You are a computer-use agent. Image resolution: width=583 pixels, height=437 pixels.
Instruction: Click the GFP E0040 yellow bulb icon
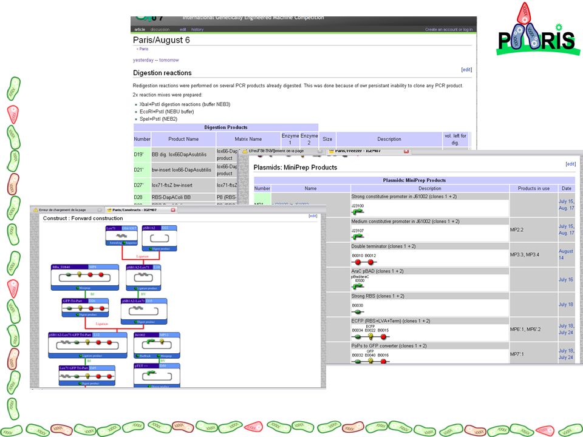pos(370,361)
